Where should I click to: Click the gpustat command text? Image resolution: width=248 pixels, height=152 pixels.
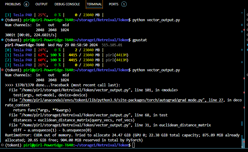140,40
